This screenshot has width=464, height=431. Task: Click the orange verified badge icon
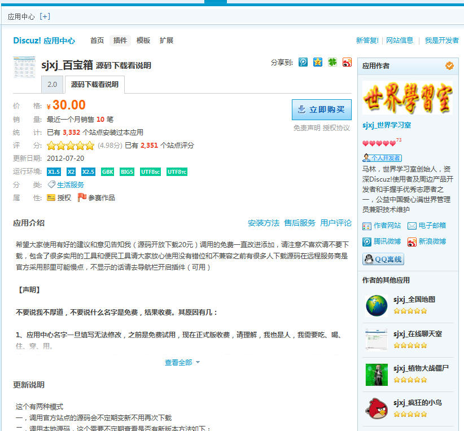[x=449, y=65]
